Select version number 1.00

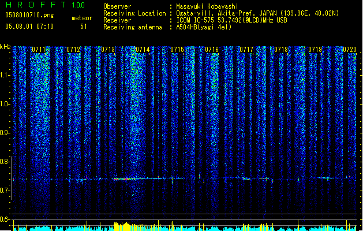click(x=78, y=5)
